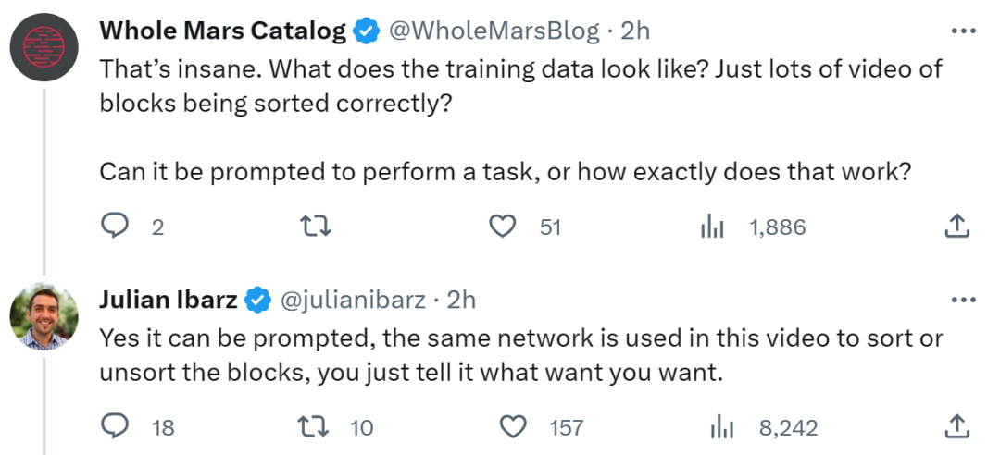Viewport: 1000px width, 455px height.
Task: Click the verified badge beside Julian Ibarz
Action: click(x=258, y=300)
